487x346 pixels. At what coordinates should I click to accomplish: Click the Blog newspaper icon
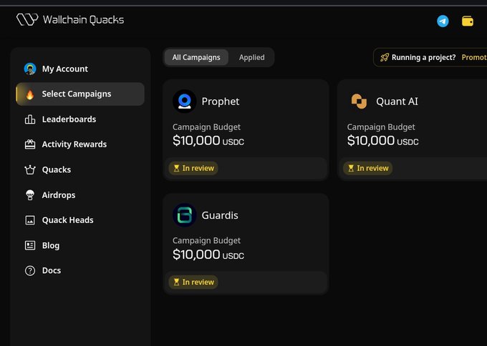coord(30,245)
